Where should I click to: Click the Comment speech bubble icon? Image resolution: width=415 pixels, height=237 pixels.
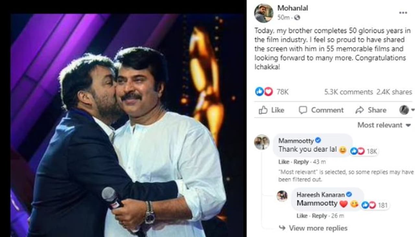point(302,110)
